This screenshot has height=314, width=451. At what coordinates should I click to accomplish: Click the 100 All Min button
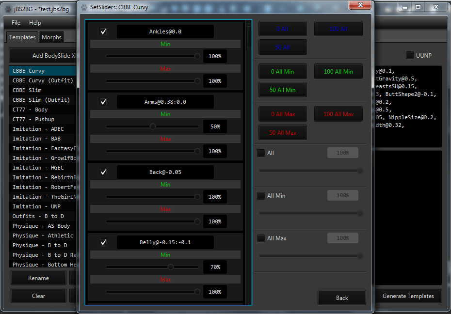click(338, 72)
